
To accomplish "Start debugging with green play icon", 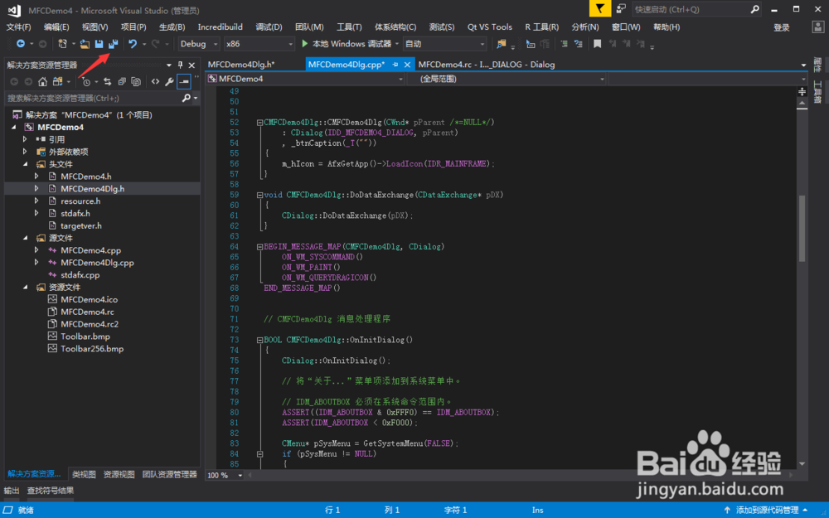I will click(x=304, y=43).
